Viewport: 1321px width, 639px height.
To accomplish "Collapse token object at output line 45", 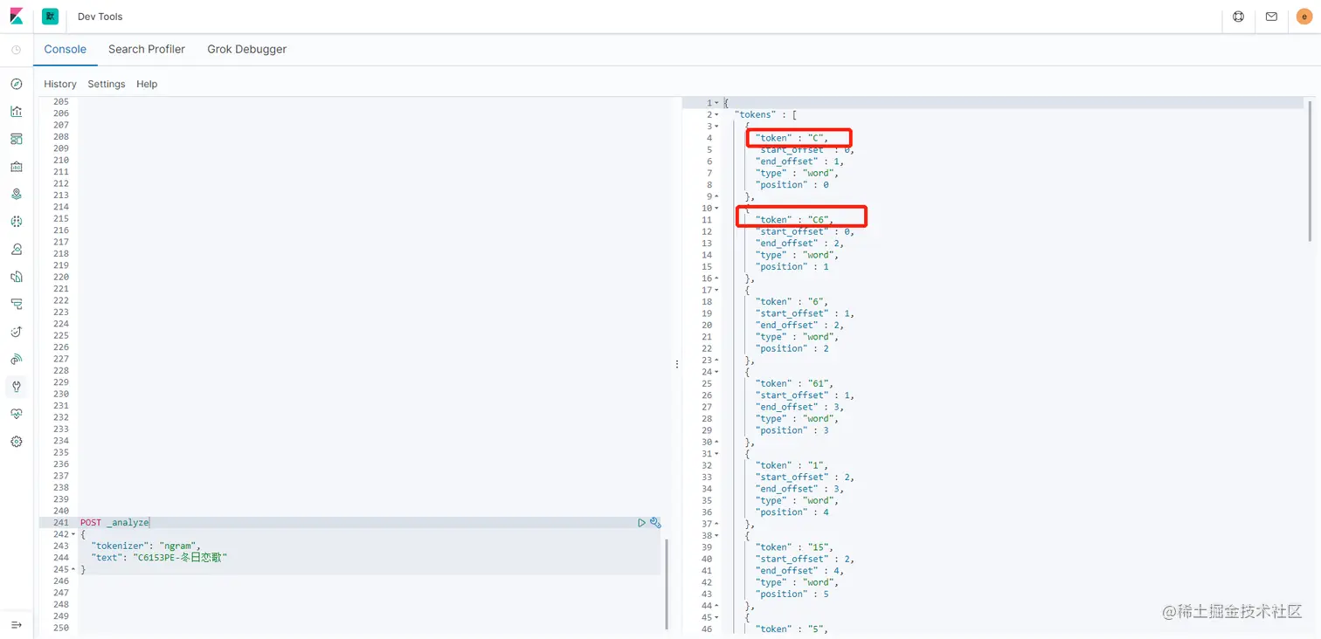I will (x=717, y=617).
